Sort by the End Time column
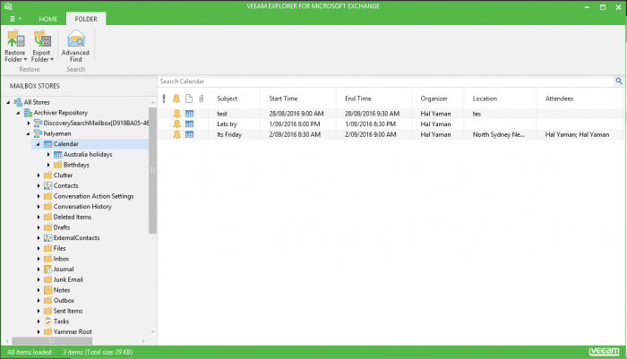Viewport: 627px width, 359px height. [358, 98]
